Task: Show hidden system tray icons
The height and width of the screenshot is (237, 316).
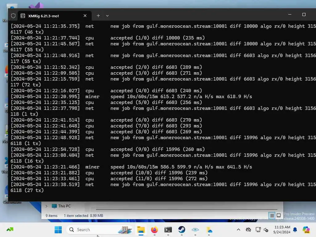Action: pos(239,230)
